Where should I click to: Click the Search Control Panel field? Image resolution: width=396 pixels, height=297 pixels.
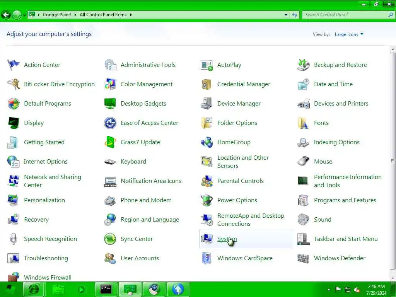coord(348,15)
